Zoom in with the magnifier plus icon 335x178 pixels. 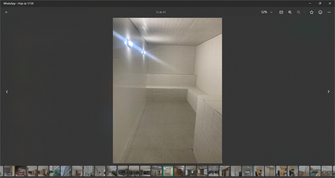tap(290, 12)
